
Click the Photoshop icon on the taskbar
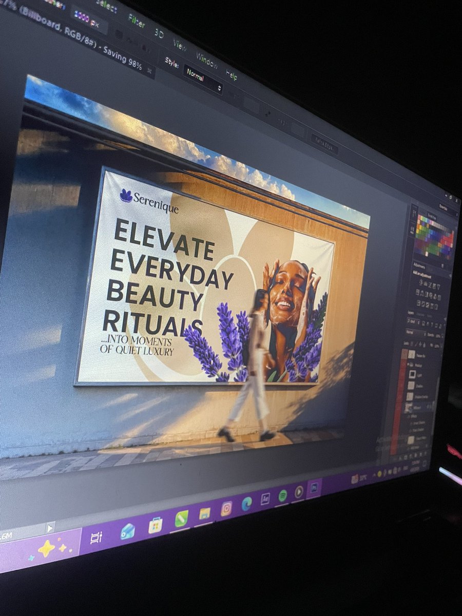[314, 488]
